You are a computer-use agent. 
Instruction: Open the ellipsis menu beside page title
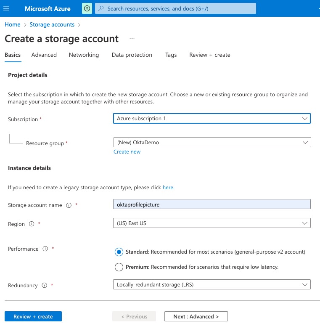pyautogui.click(x=132, y=39)
